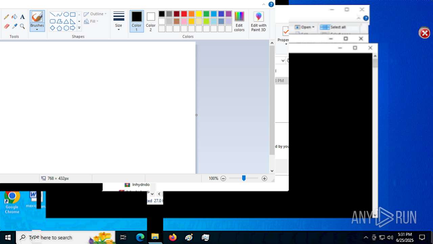Pick the Hexagon shape
Screen dimensions: 433x244
(x=66, y=28)
